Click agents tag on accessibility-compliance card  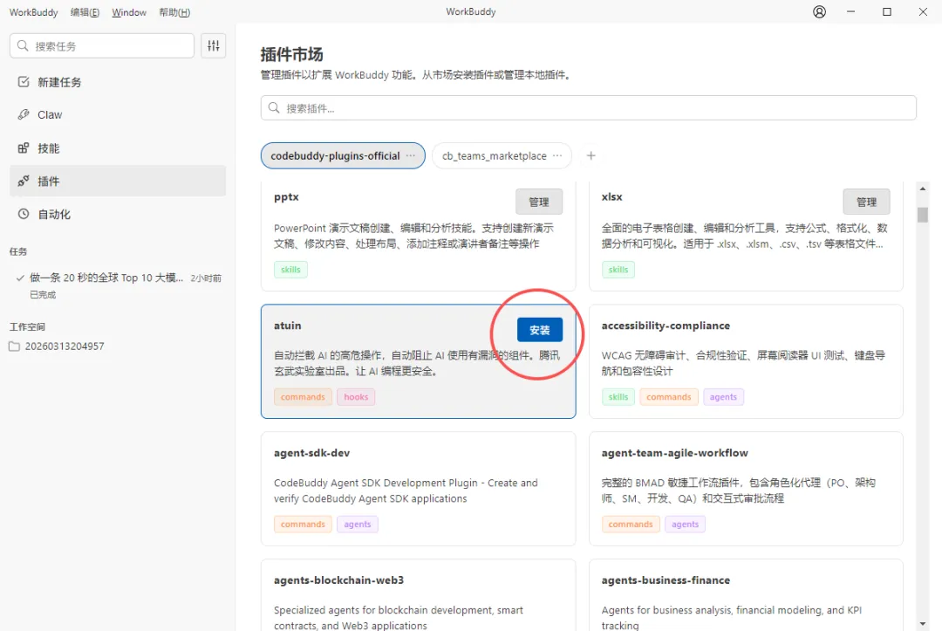pyautogui.click(x=723, y=396)
